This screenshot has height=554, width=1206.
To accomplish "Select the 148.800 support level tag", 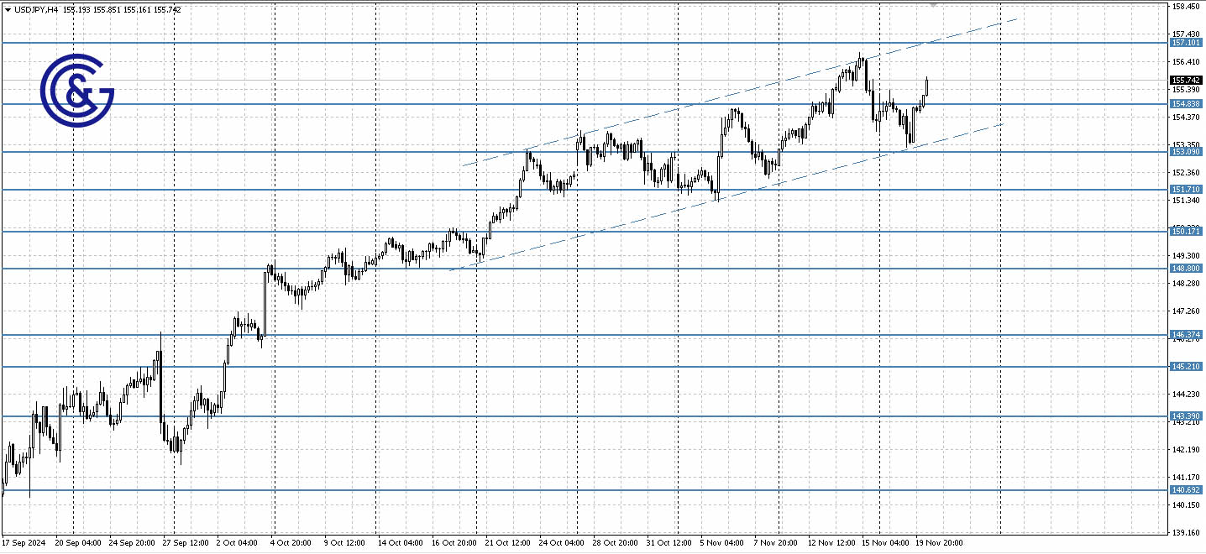I will tap(1185, 268).
